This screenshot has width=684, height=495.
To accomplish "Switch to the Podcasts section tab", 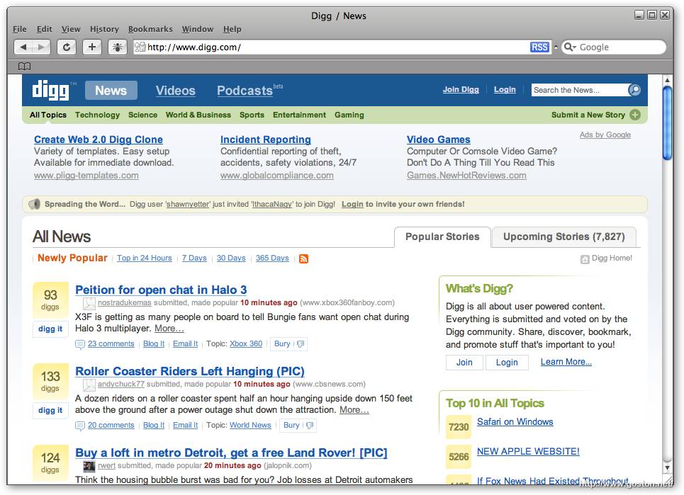I will [245, 90].
